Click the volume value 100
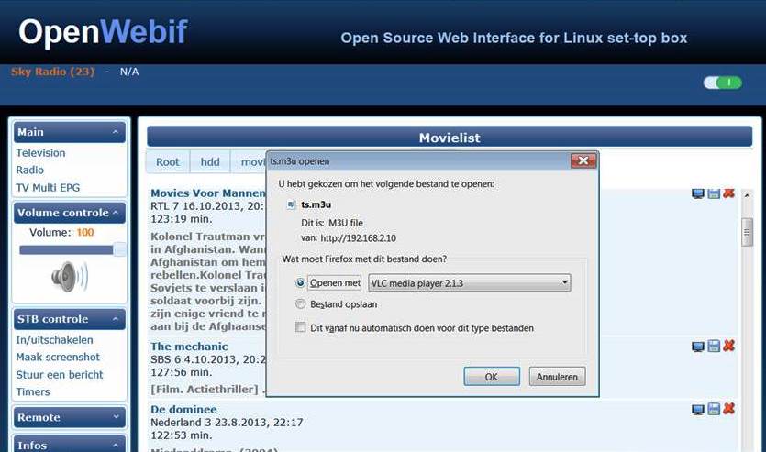Image resolution: width=766 pixels, height=452 pixels. tap(85, 232)
